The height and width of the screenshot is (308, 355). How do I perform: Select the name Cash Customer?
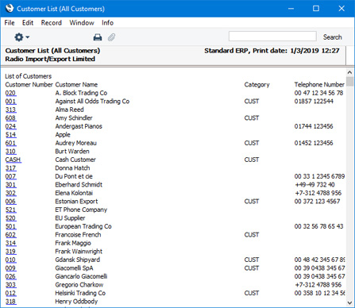coord(75,160)
